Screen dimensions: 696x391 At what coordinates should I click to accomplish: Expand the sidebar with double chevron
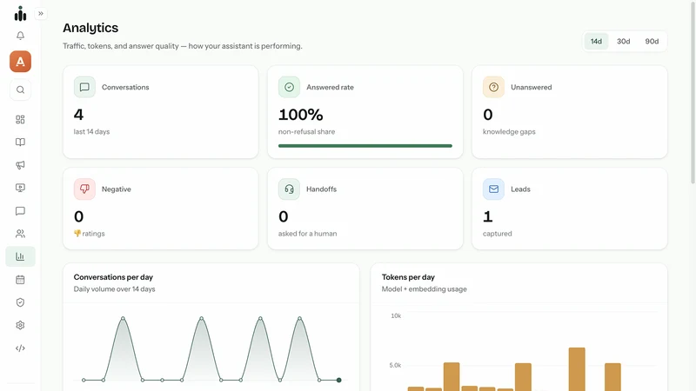coord(41,14)
